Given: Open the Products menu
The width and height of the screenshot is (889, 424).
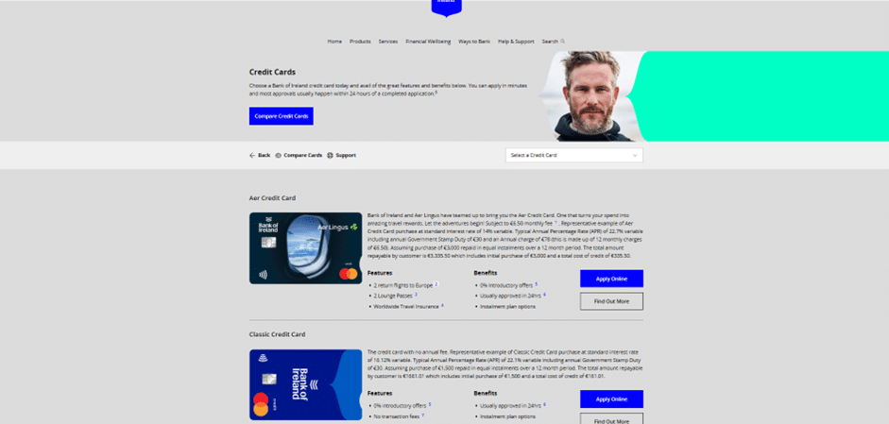Looking at the screenshot, I should tap(360, 42).
